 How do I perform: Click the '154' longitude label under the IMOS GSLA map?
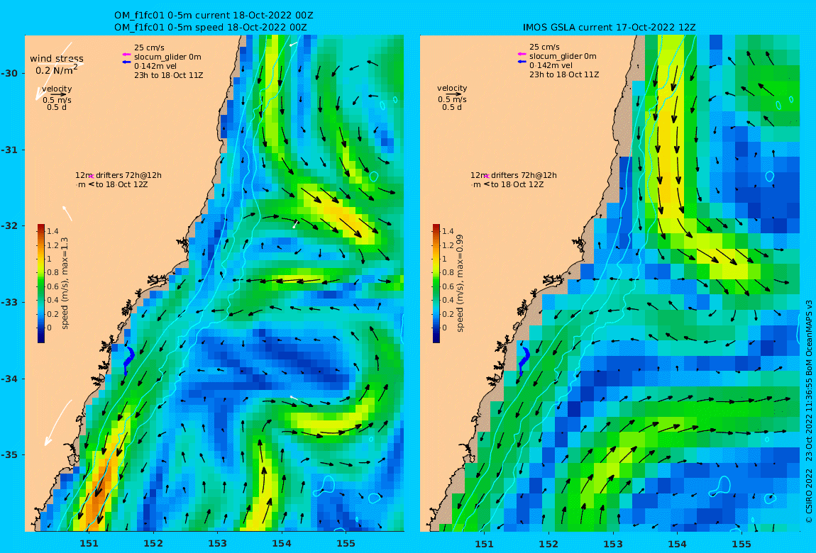pos(677,544)
